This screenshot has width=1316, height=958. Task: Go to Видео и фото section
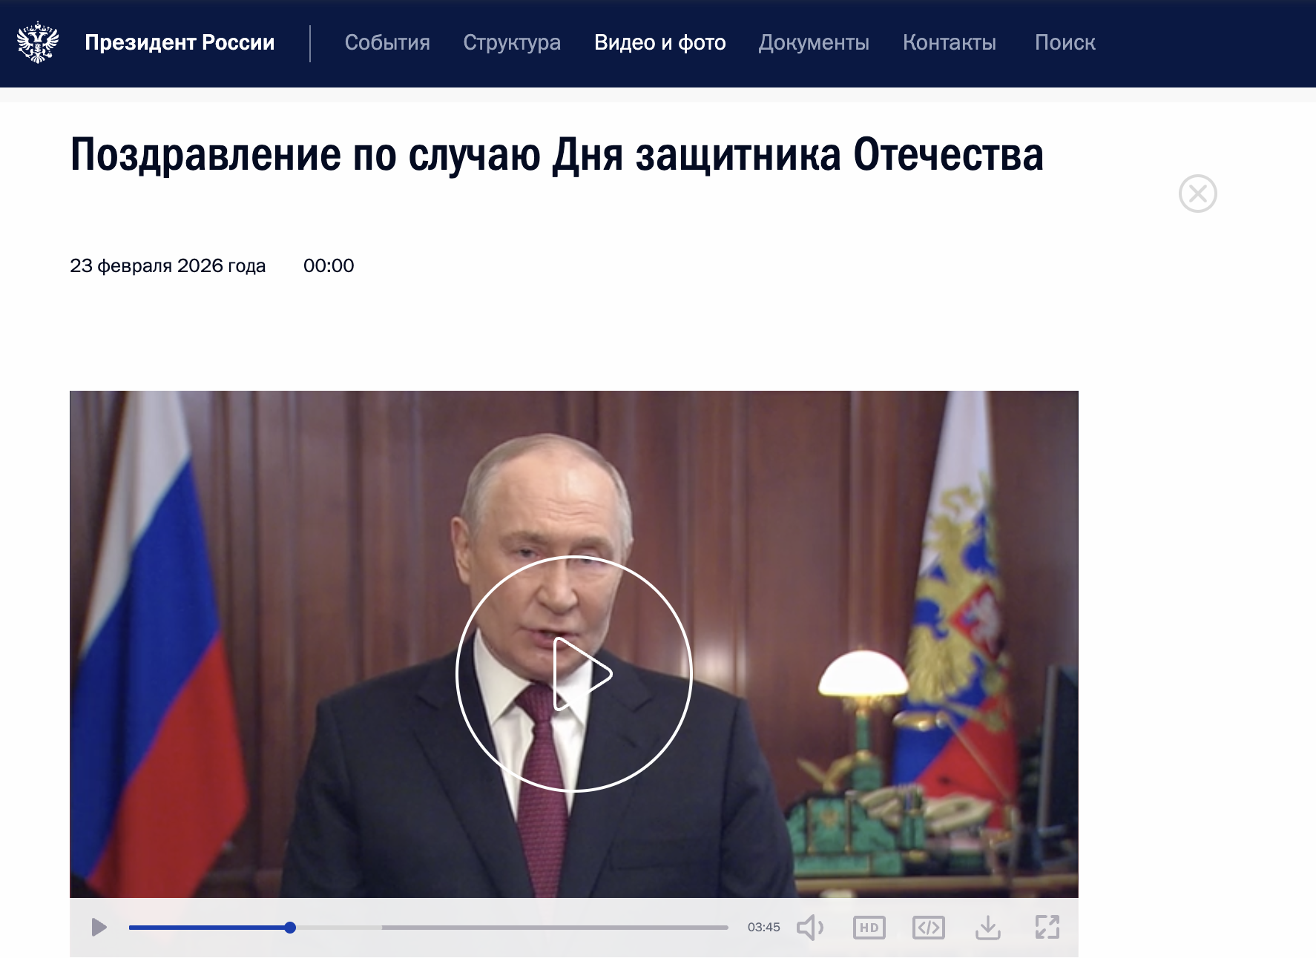(x=660, y=42)
